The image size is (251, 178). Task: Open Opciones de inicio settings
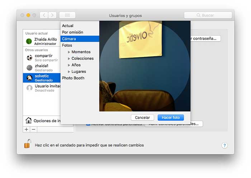point(42,121)
